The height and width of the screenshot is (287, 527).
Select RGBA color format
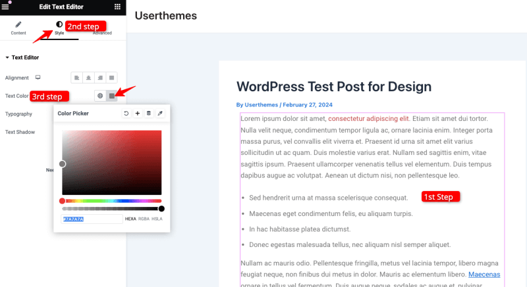click(x=144, y=219)
